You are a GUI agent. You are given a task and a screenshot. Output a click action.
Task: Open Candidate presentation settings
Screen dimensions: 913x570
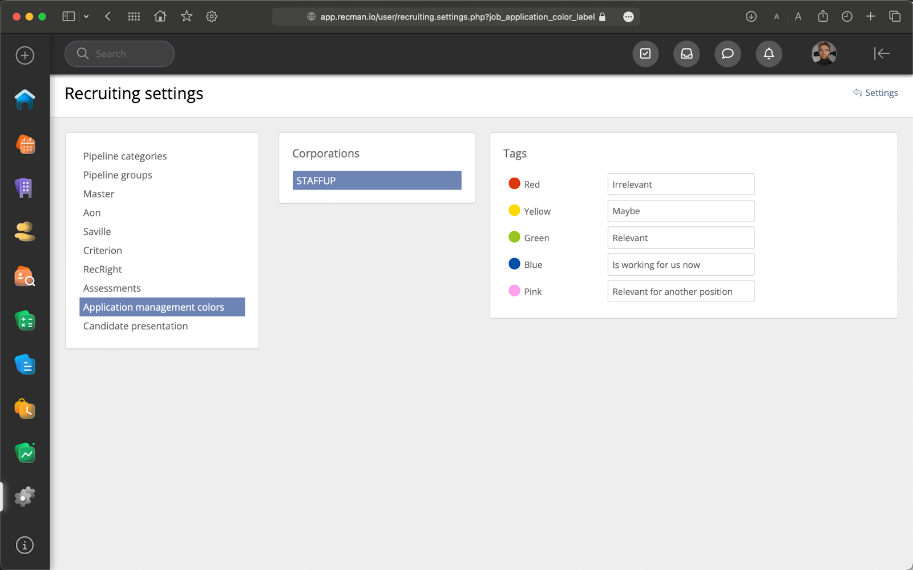pos(135,326)
